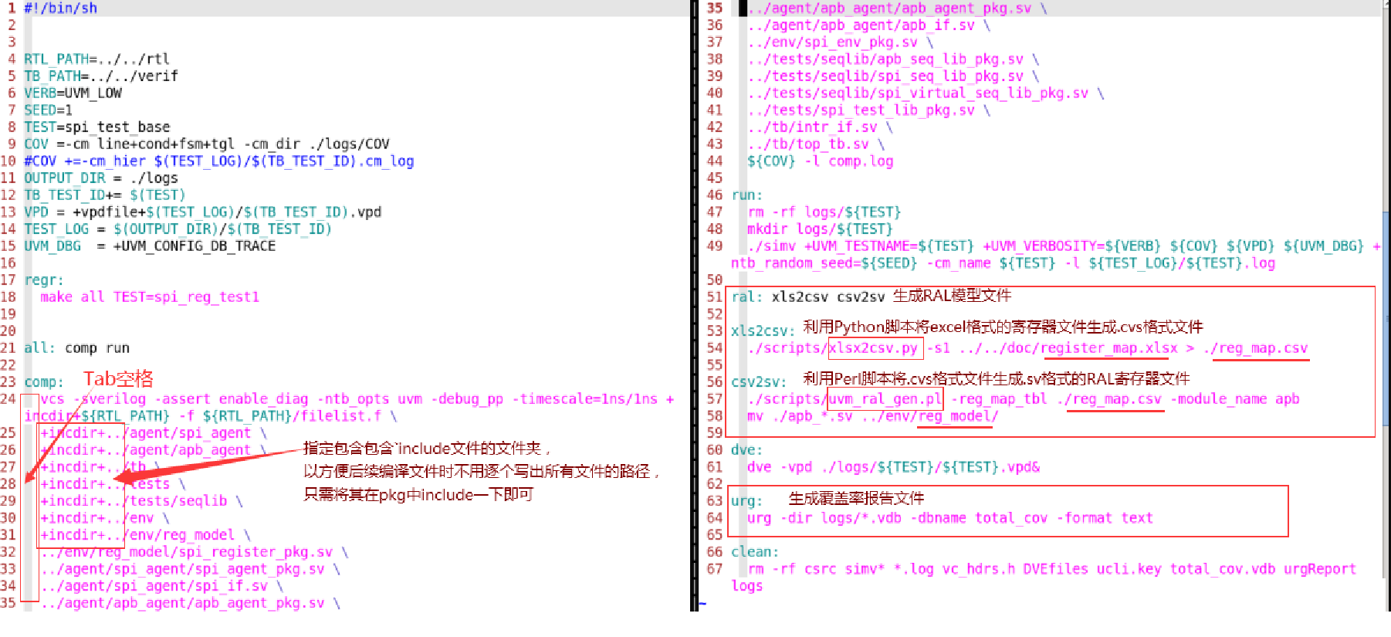Screen dimensions: 1391x637
Task: Click the 'run:' target label
Action: 746,195
